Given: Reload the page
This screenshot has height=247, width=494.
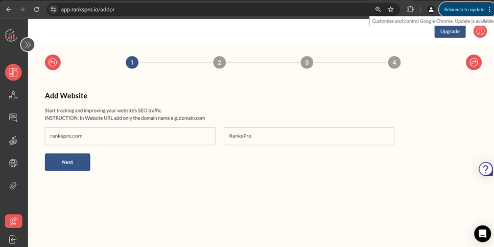Looking at the screenshot, I should point(37,10).
